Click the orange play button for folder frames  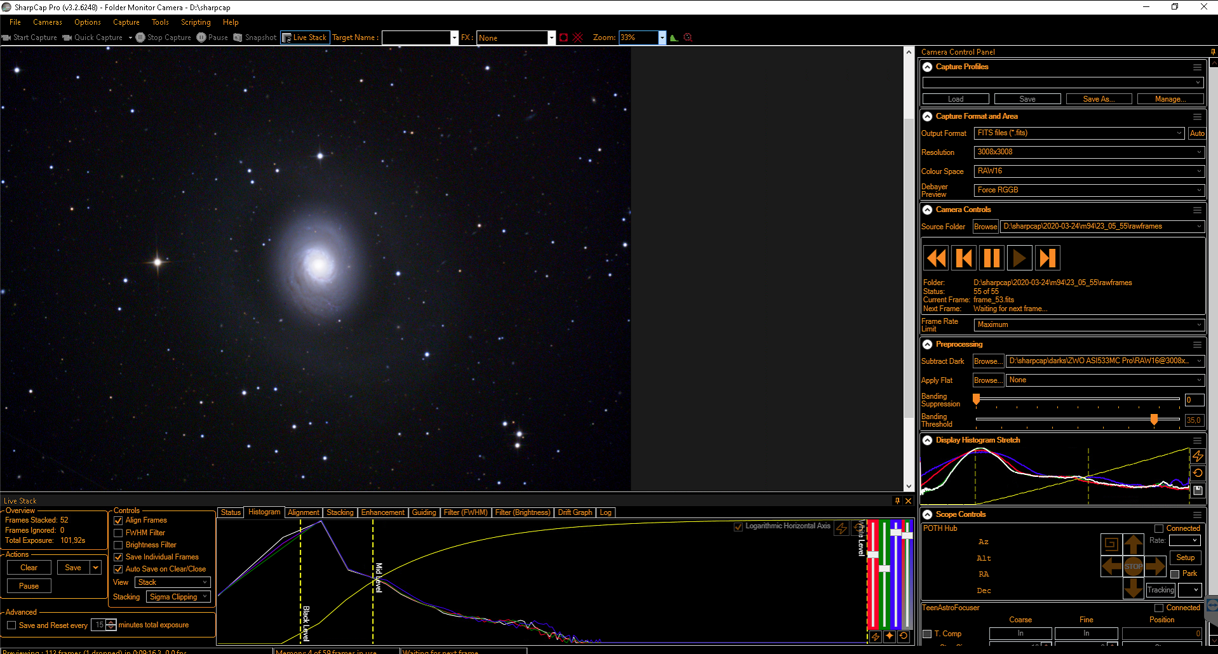[1020, 258]
